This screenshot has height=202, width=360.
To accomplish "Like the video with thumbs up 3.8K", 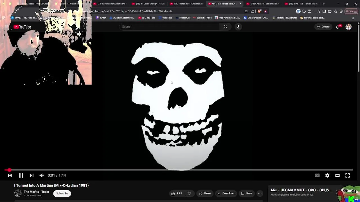I will tap(177, 193).
